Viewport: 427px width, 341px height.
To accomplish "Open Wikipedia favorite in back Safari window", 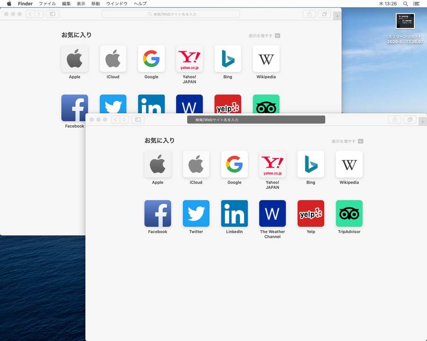I will point(266,59).
